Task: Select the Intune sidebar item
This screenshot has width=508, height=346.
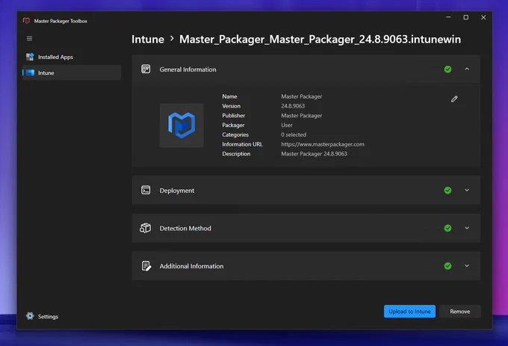Action: pyautogui.click(x=72, y=72)
